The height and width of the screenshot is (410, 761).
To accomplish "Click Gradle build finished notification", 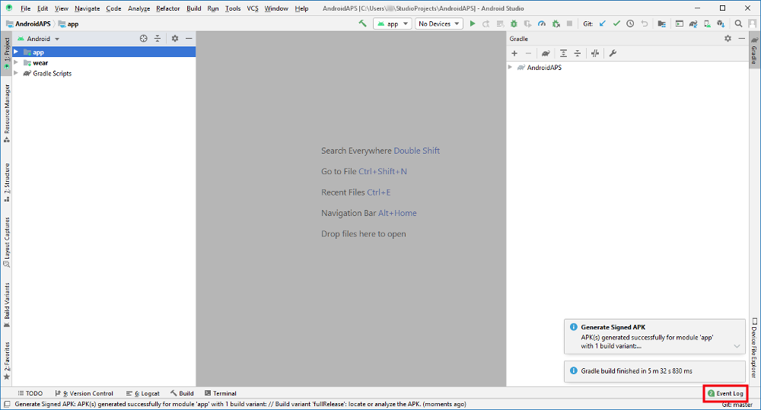I will [x=654, y=370].
